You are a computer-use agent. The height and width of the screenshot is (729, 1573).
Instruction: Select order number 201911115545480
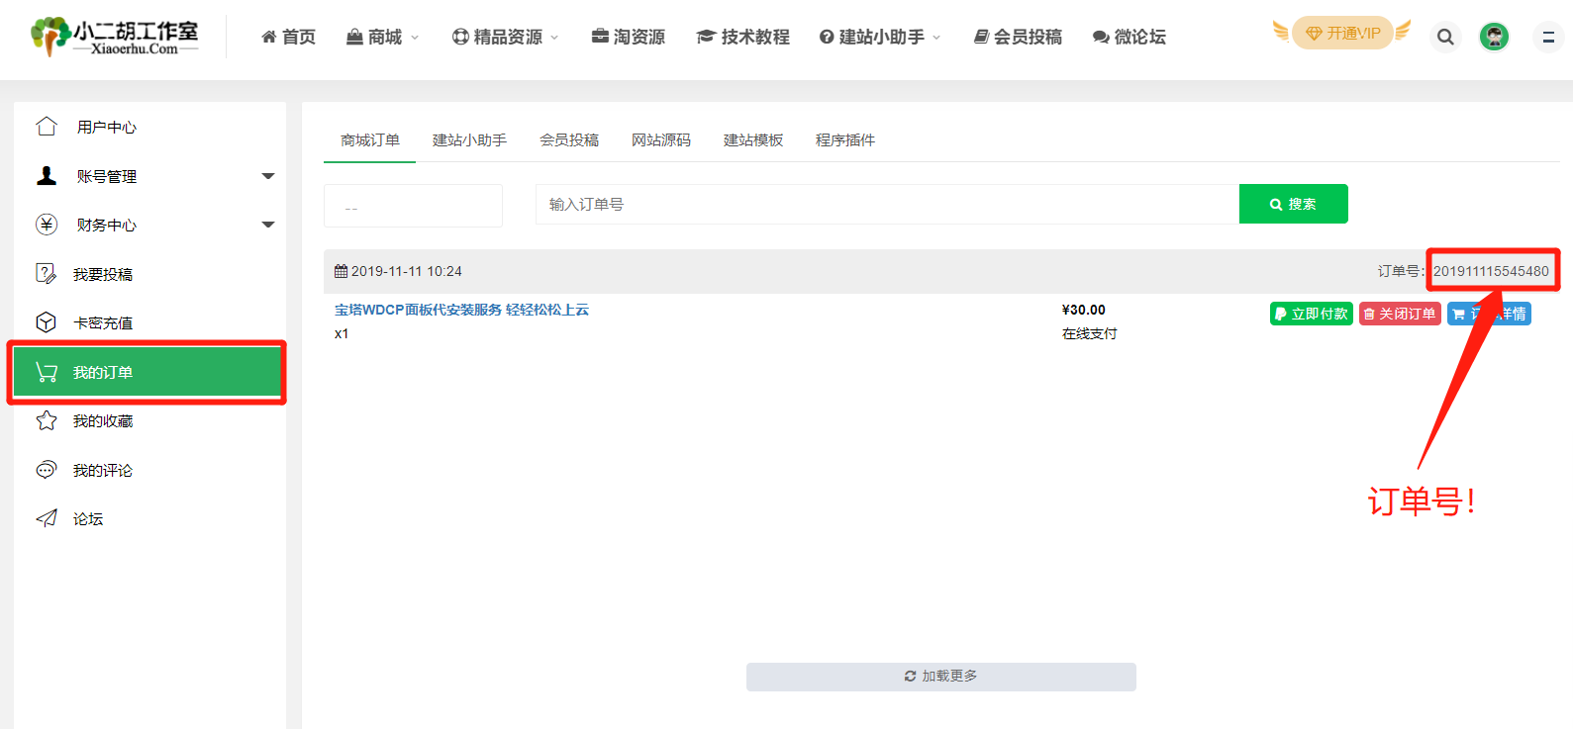click(1491, 271)
